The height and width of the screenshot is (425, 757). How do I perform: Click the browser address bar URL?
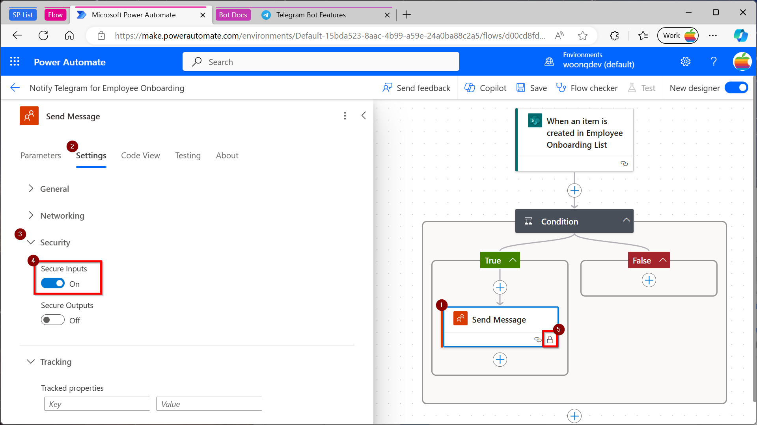(x=330, y=36)
